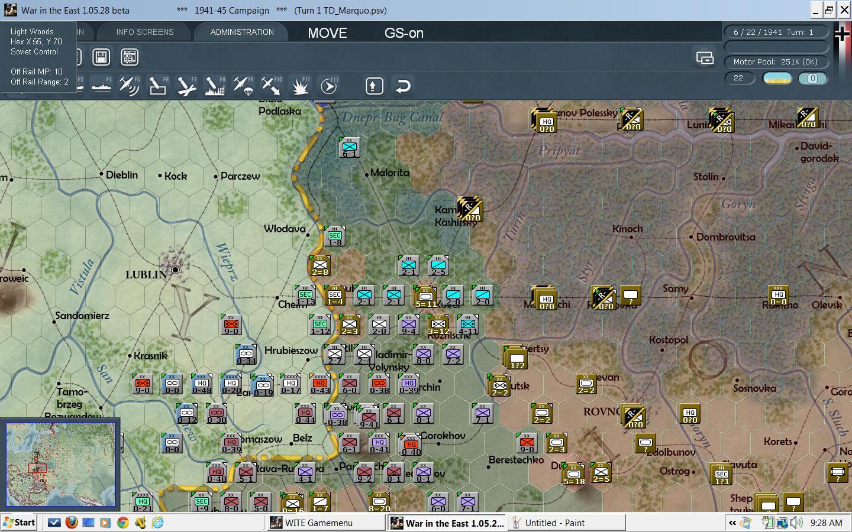Viewport: 852px width, 532px height.
Task: Click the 9:28 AM taskbar clock
Action: [x=827, y=523]
